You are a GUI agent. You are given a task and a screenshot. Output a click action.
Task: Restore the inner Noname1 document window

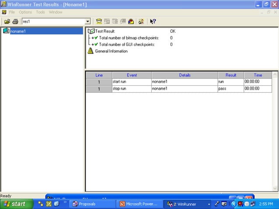coord(269,12)
